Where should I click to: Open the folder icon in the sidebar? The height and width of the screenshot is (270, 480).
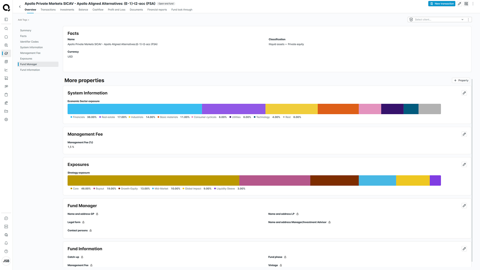[x=6, y=111]
